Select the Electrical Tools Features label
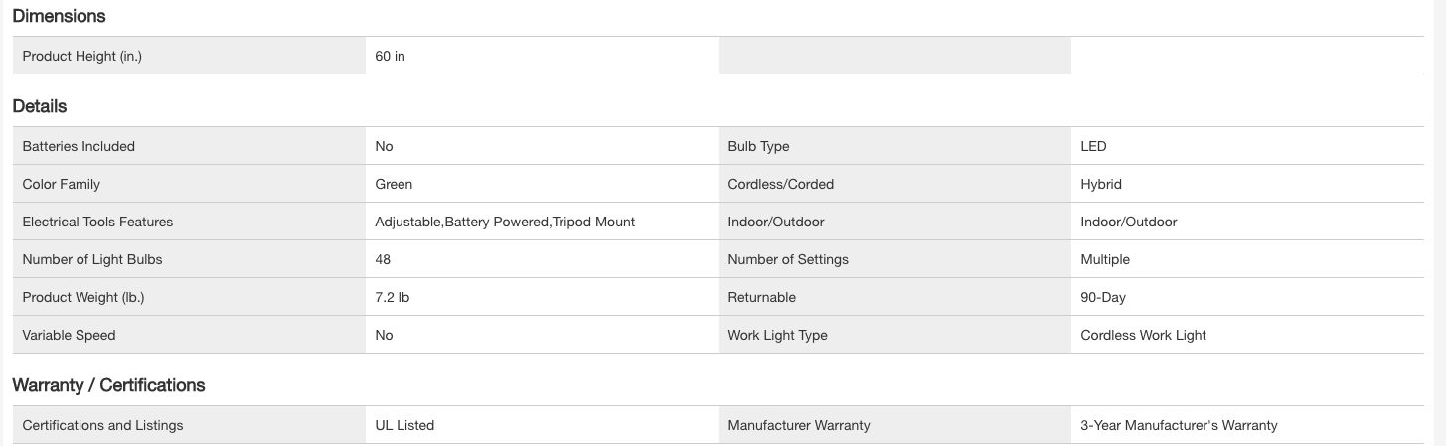This screenshot has height=446, width=1446. click(x=97, y=222)
